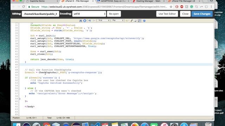Open the App Store from the dock
The image size is (225, 126).
184,124
